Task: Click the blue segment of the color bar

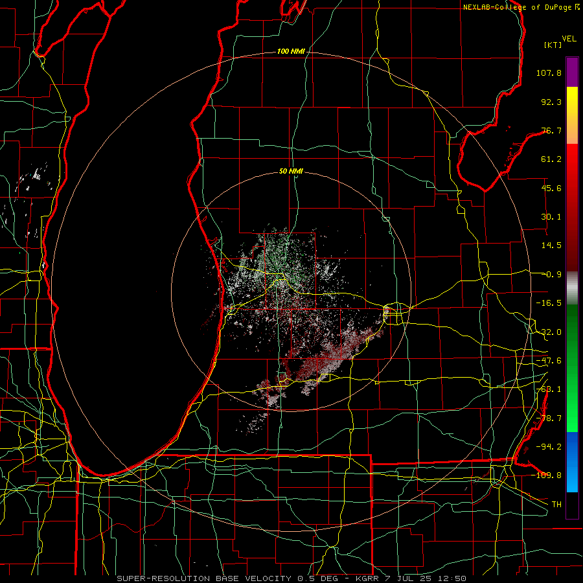Action: [x=572, y=462]
